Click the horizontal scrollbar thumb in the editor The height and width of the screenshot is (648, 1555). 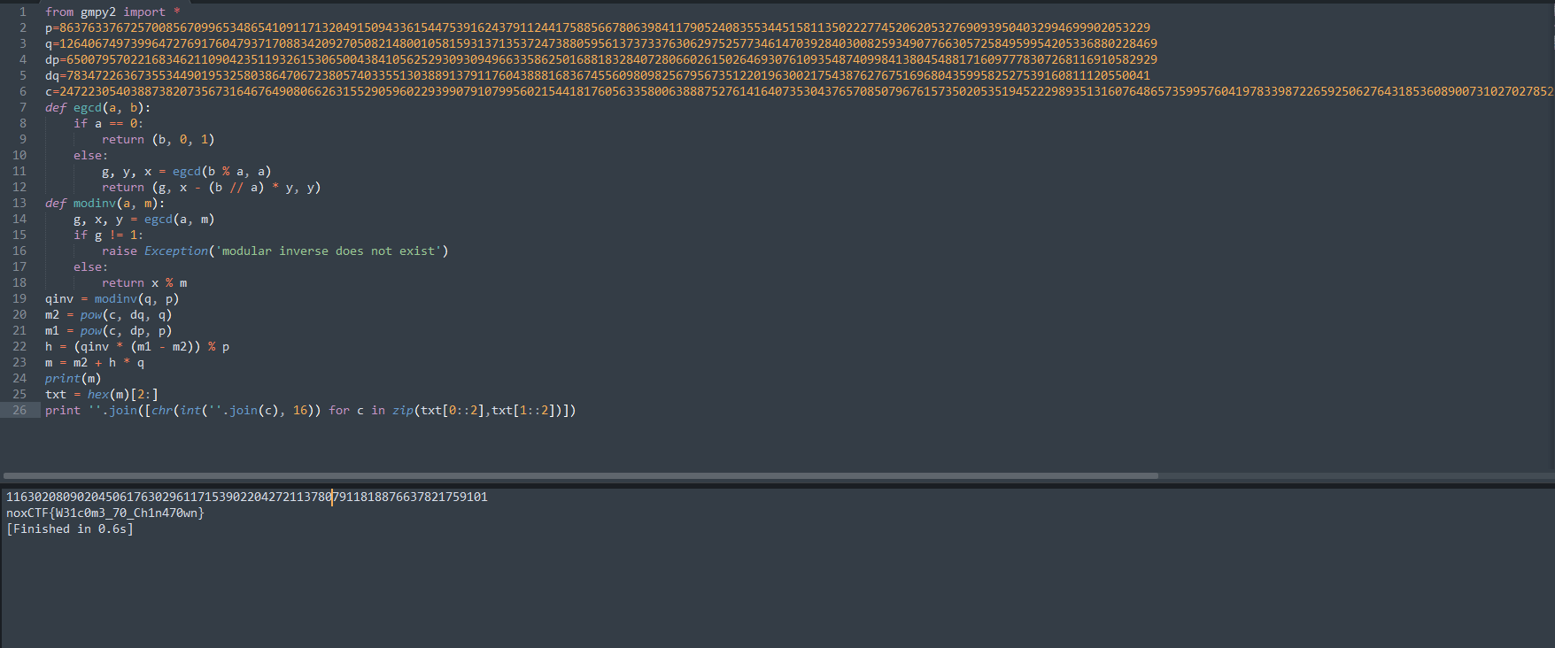[x=580, y=475]
